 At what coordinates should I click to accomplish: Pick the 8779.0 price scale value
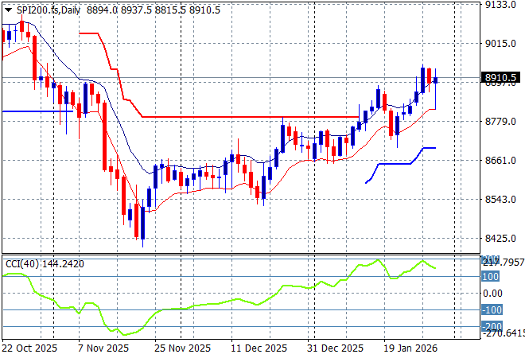coord(500,121)
